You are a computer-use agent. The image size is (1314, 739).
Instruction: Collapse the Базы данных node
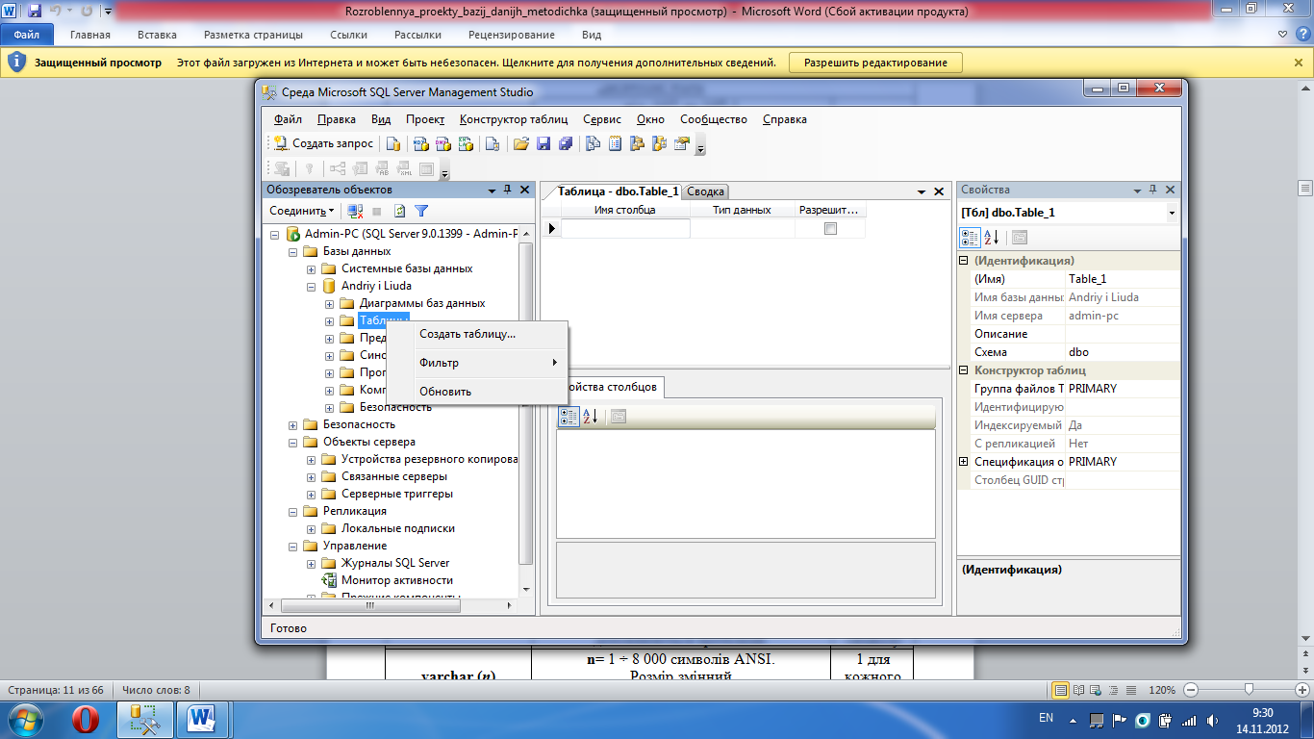pos(293,251)
